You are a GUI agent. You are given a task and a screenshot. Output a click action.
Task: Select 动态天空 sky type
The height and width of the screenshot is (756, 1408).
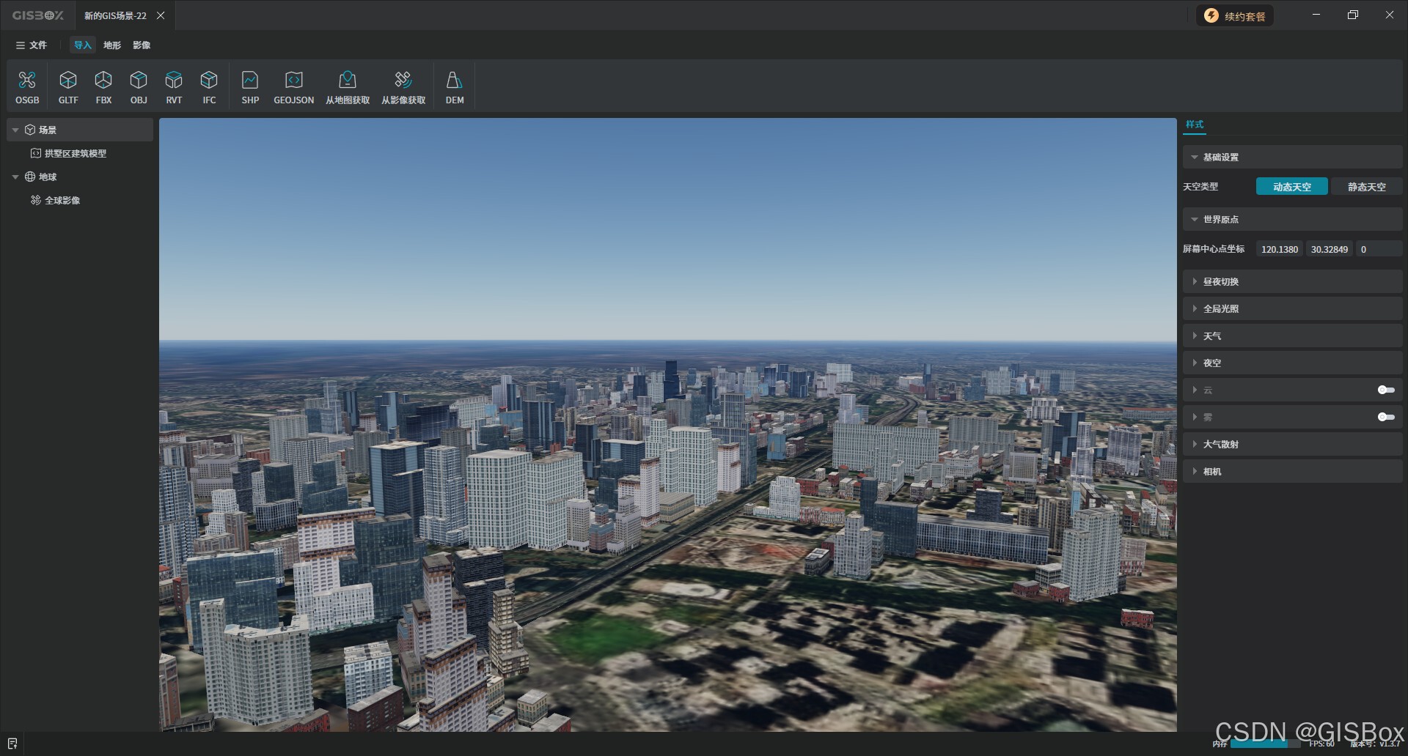pos(1291,187)
